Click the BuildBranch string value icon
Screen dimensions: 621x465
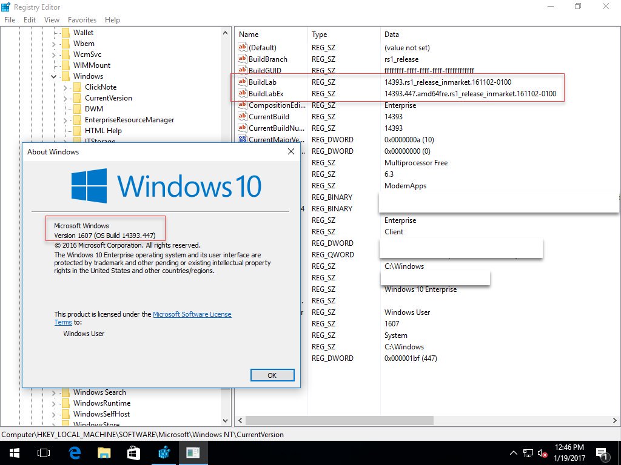243,59
